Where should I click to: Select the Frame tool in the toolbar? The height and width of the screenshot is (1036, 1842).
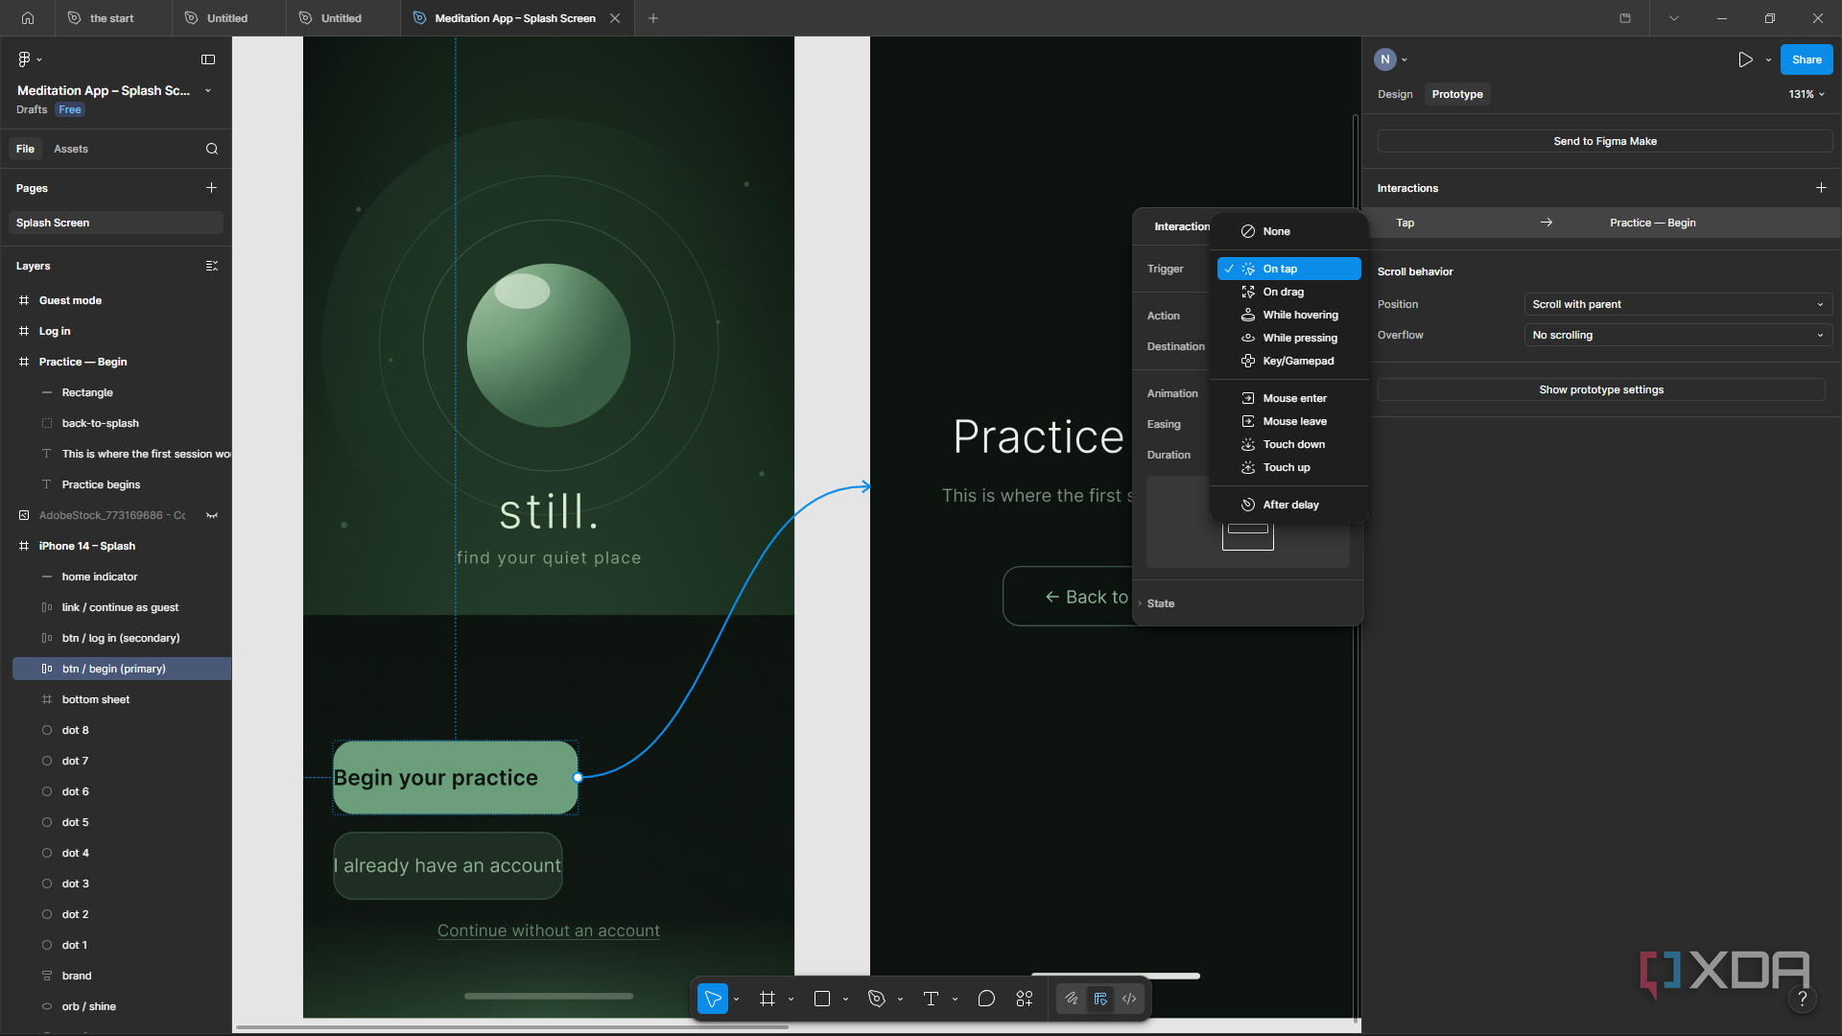coord(767,999)
